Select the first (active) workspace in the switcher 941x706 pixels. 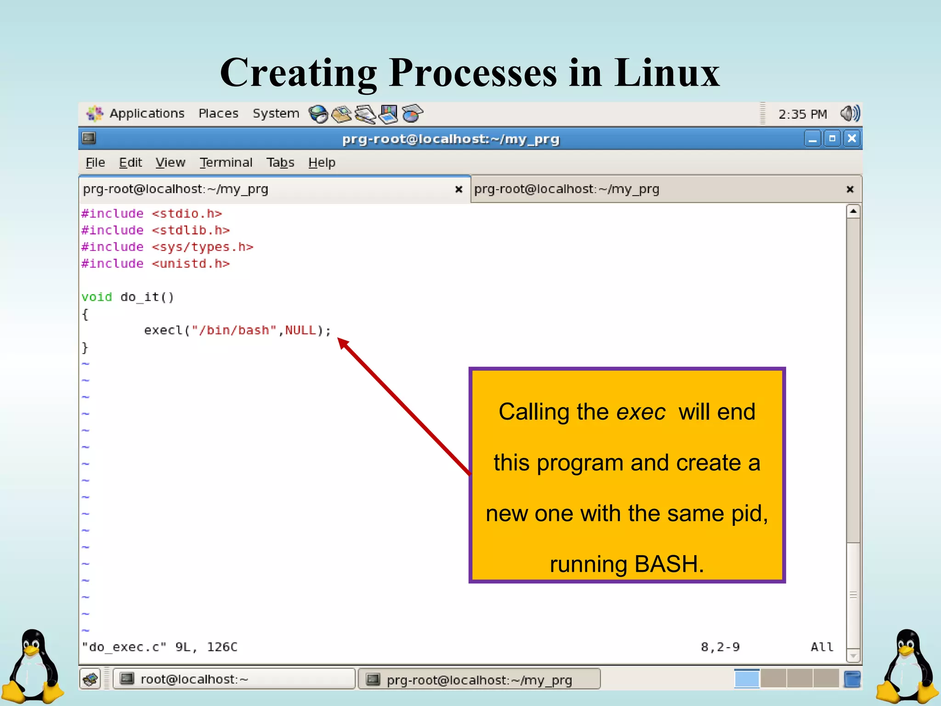[747, 678]
